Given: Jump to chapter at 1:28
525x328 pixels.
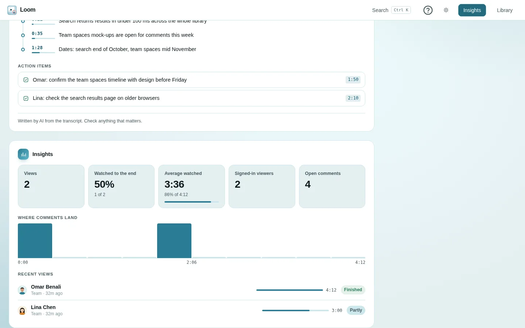Looking at the screenshot, I should pyautogui.click(x=37, y=48).
